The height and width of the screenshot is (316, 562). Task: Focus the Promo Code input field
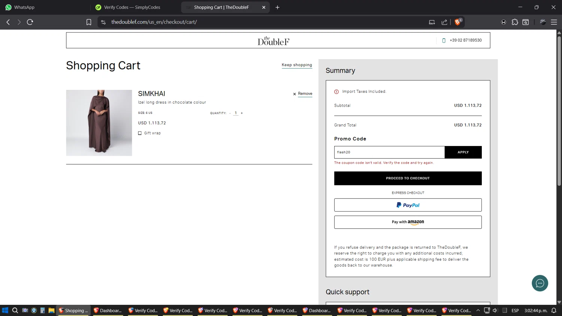tap(389, 152)
